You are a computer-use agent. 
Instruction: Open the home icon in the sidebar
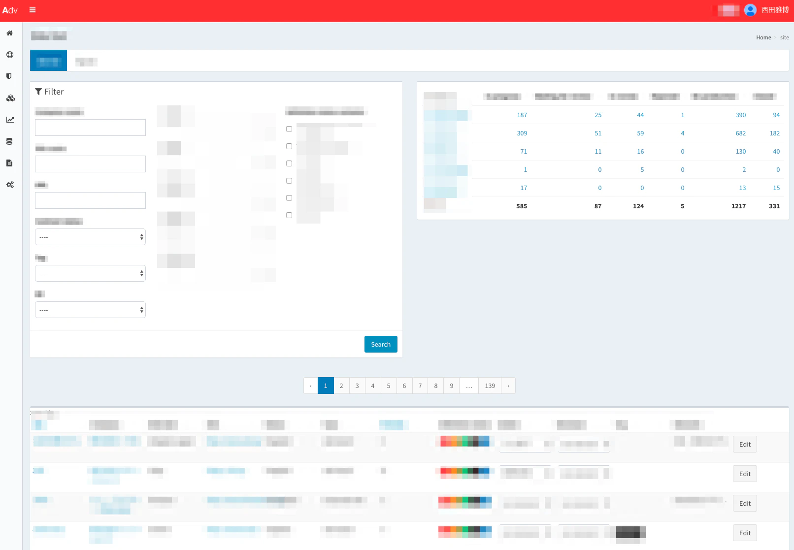(x=9, y=33)
